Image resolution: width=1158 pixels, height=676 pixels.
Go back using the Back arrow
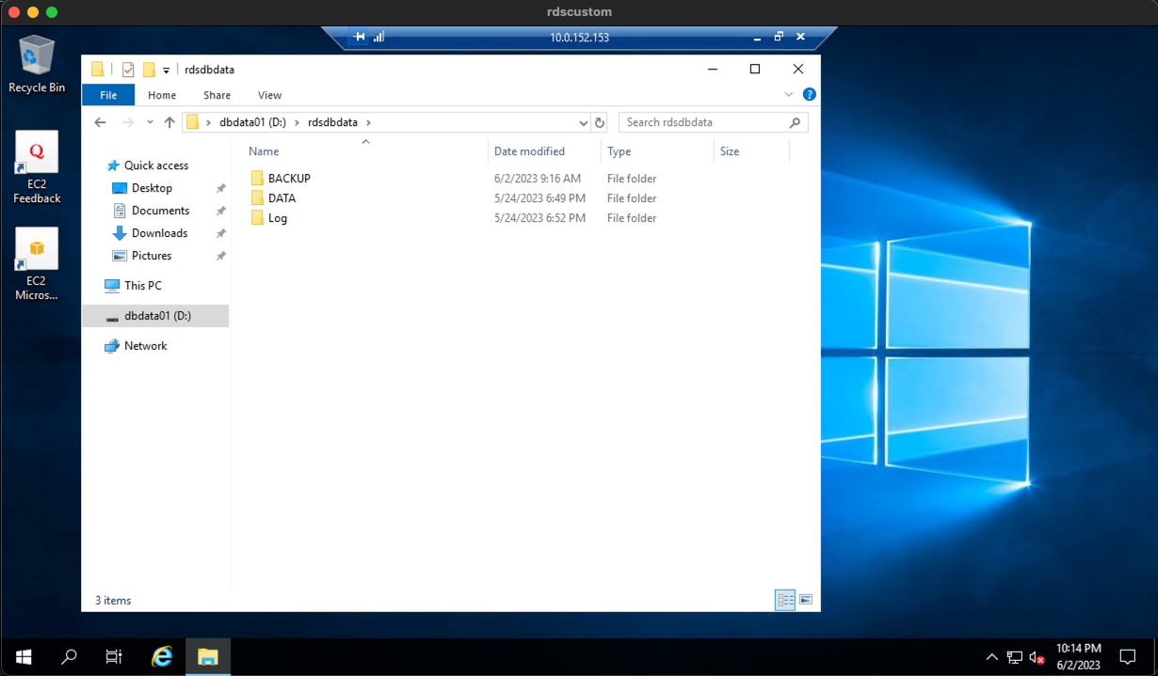click(101, 122)
